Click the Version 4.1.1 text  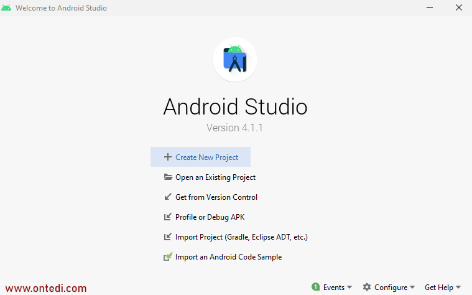[234, 128]
